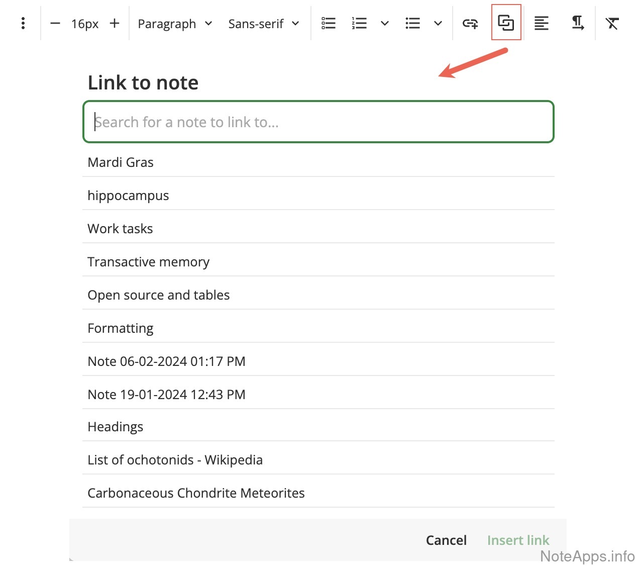
Task: Focus the note search input field
Action: tap(319, 122)
